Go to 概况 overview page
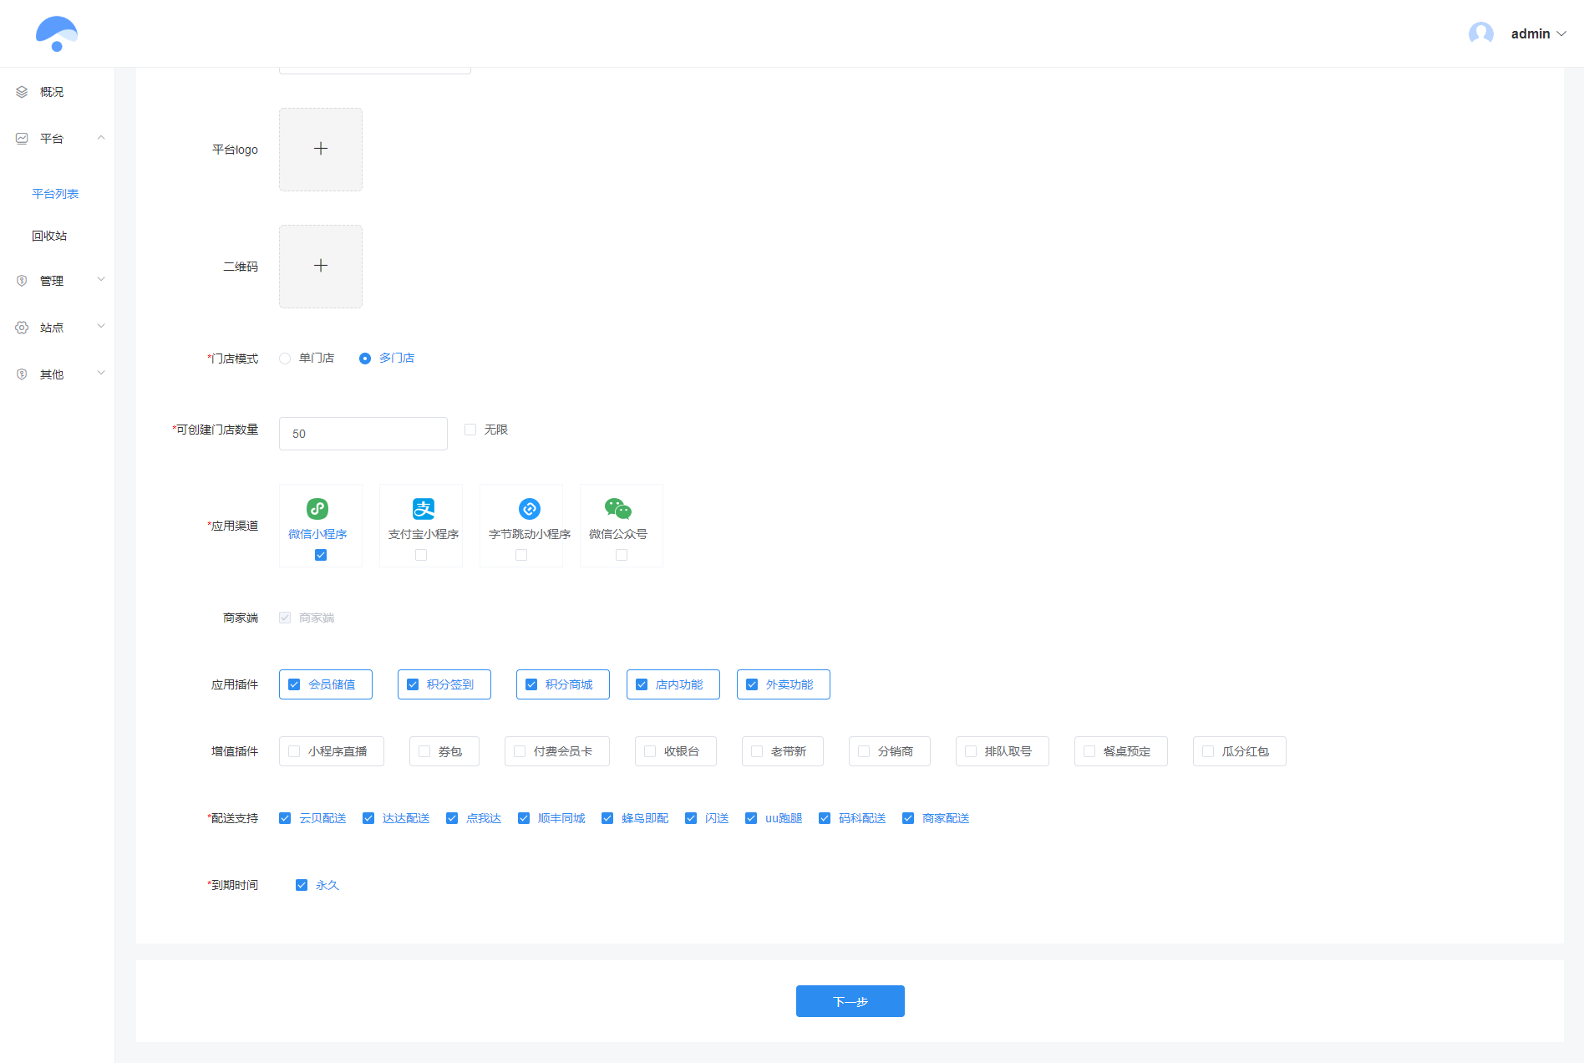This screenshot has width=1584, height=1063. tap(52, 92)
